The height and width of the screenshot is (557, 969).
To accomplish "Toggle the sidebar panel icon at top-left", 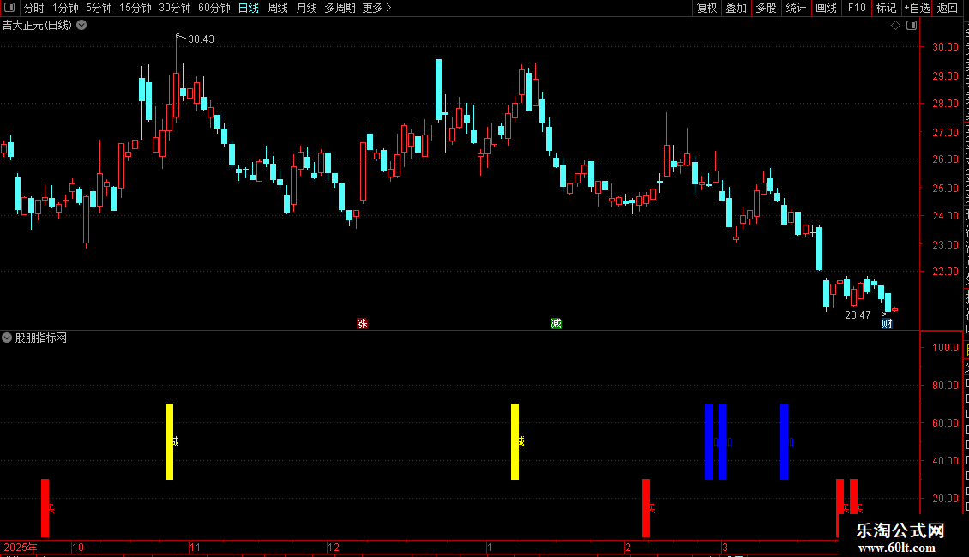I will pos(9,8).
